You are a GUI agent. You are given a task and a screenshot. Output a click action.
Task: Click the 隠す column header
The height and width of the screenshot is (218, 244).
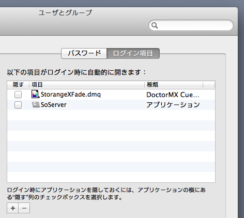click(x=18, y=85)
